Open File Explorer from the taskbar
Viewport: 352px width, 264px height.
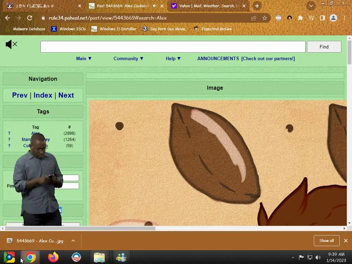[x=99, y=257]
